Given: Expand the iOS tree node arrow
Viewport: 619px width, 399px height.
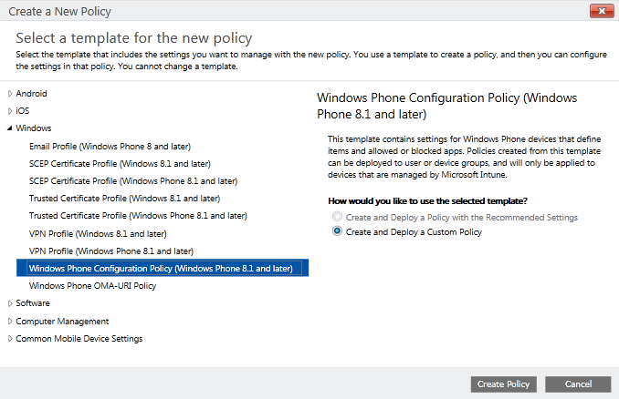Looking at the screenshot, I should tap(10, 111).
